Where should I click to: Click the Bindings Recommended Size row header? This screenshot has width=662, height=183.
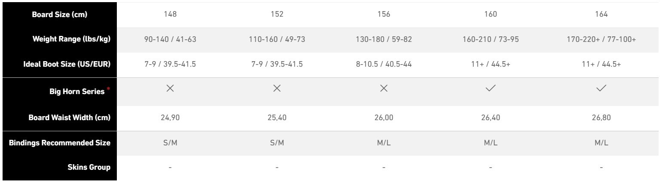click(x=60, y=143)
